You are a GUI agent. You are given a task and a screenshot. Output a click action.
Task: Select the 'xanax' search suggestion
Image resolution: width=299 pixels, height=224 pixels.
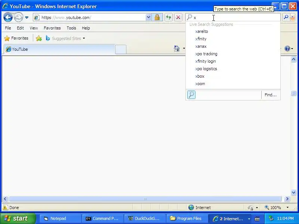[x=233, y=46]
